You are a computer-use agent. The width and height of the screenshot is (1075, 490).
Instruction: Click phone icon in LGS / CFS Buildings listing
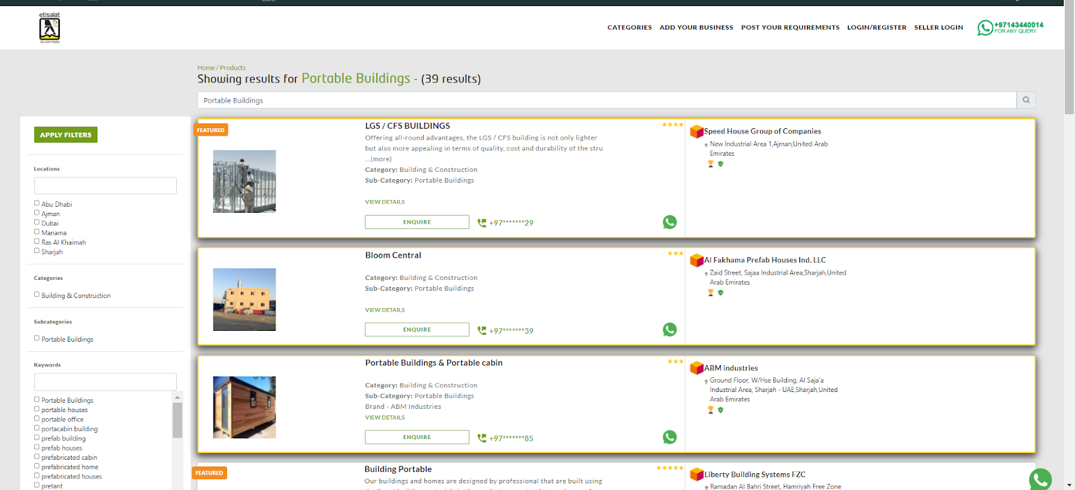tap(482, 223)
